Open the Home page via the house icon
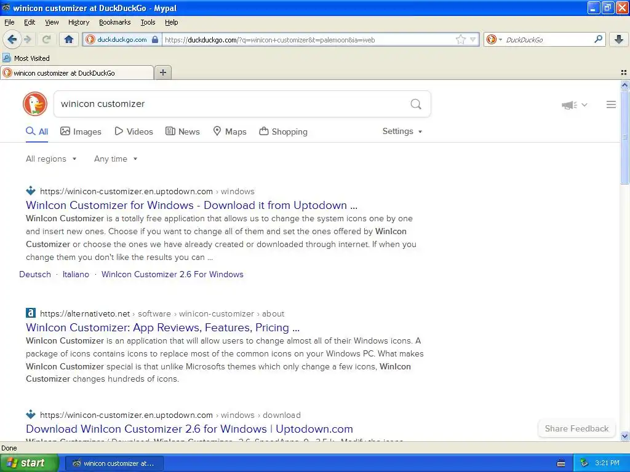Viewport: 630px width, 472px height. tap(69, 39)
